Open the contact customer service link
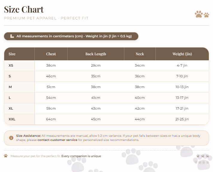This screenshot has height=172, width=213. point(57,140)
